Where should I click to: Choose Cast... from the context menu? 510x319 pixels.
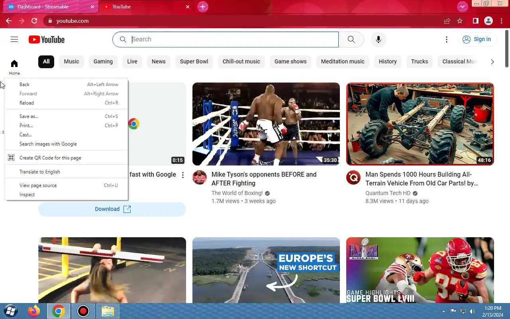point(66,135)
